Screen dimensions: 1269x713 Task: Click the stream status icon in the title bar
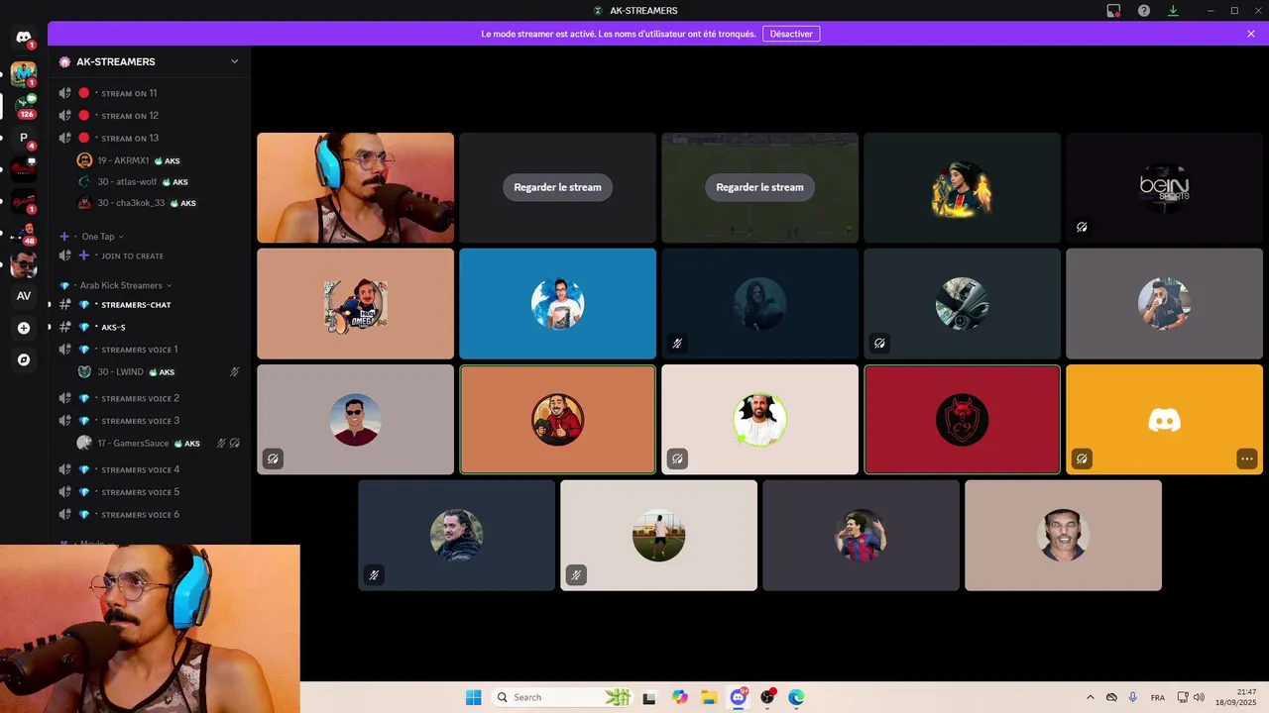coord(1113,11)
